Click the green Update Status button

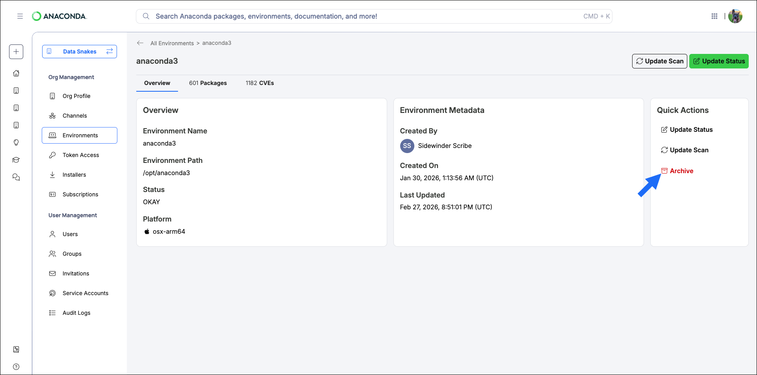point(719,61)
